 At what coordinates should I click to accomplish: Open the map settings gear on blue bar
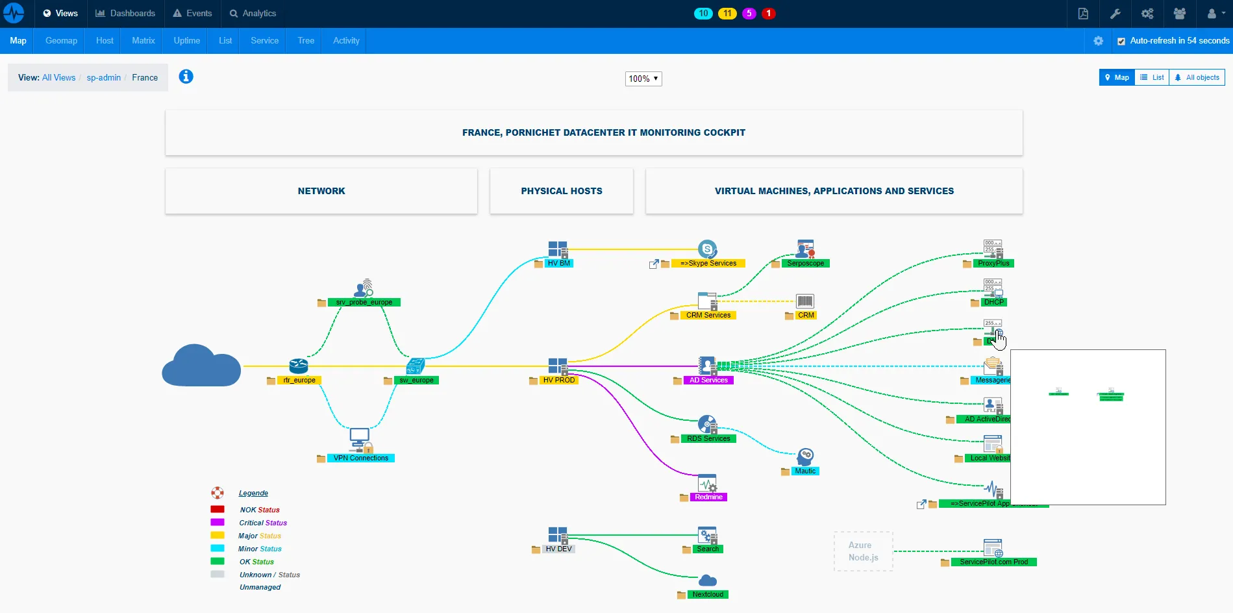point(1098,40)
